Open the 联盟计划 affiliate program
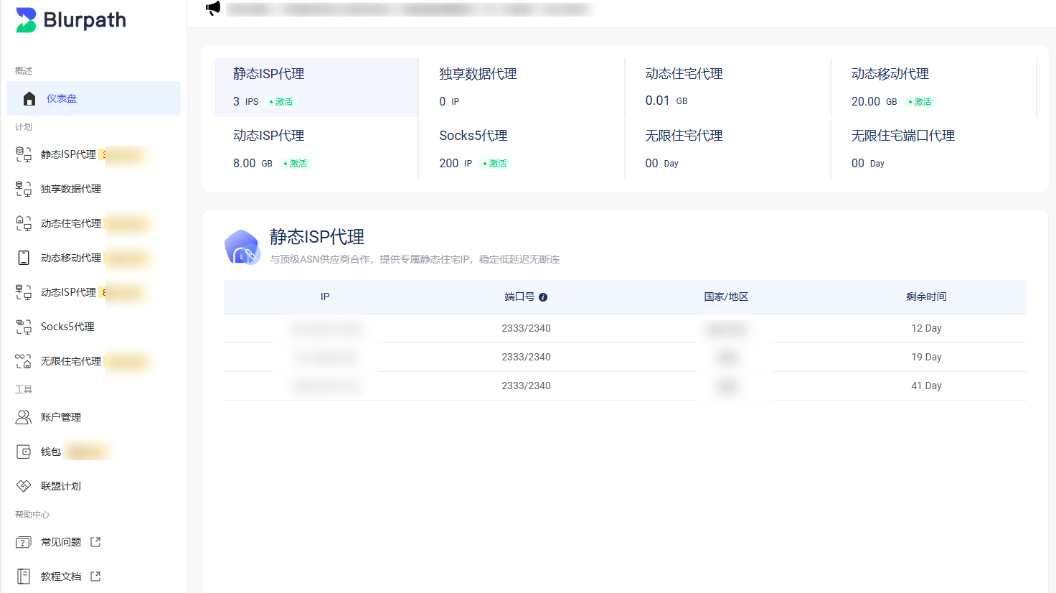Screen dimensions: 1056x593 pos(61,485)
